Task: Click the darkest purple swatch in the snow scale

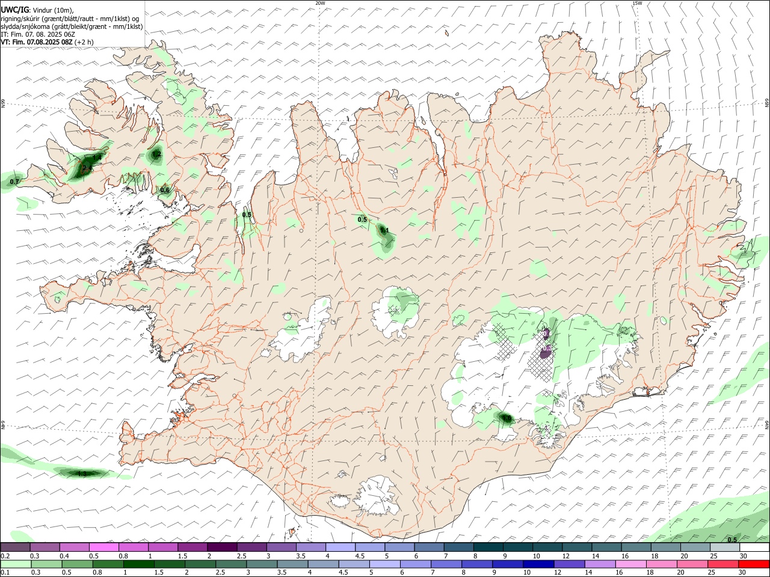Action: pyautogui.click(x=221, y=548)
